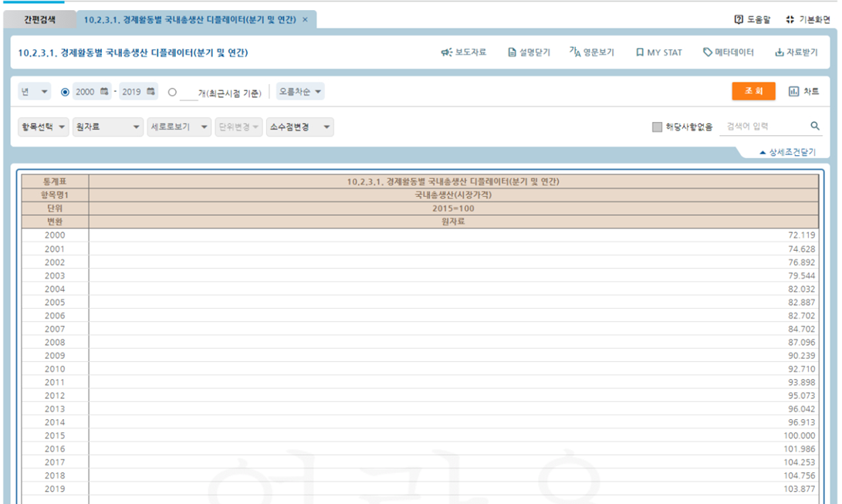842x504 pixels.
Task: Open the 차트 chart view
Action: click(x=803, y=91)
